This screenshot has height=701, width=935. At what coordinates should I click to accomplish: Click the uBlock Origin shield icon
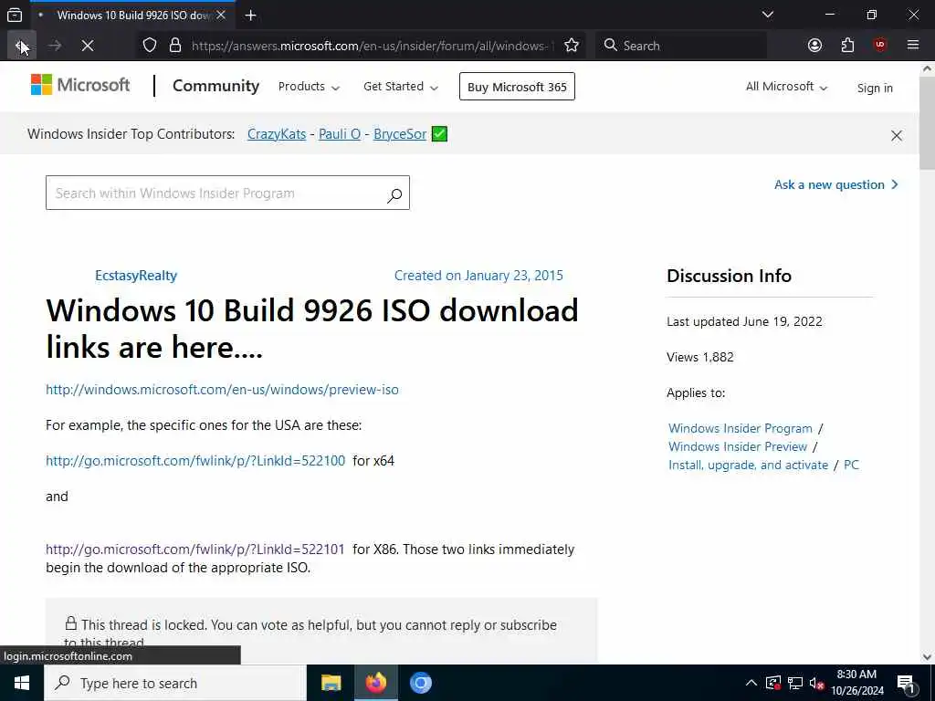coord(880,46)
